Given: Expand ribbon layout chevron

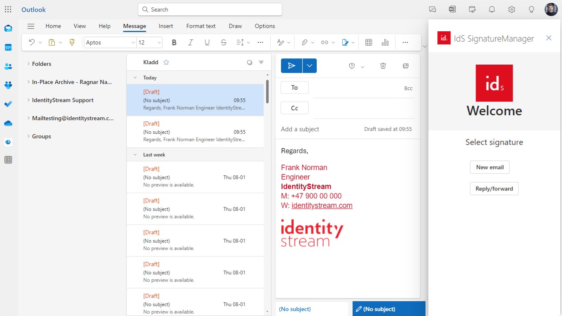Looking at the screenshot, I should (425, 46).
